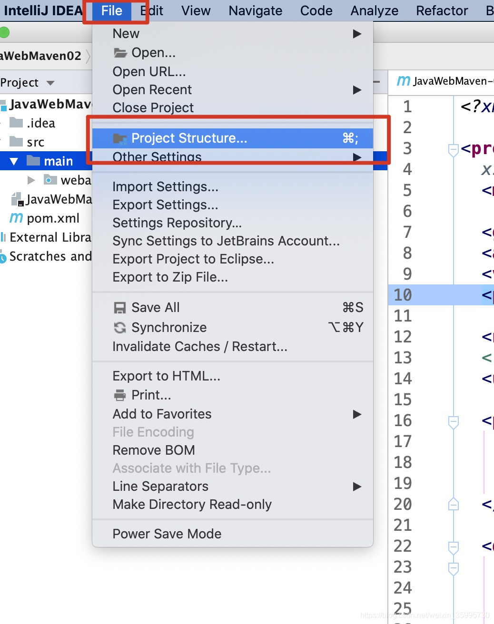The image size is (494, 624).
Task: Click line number 1 in gutter
Action: click(407, 107)
